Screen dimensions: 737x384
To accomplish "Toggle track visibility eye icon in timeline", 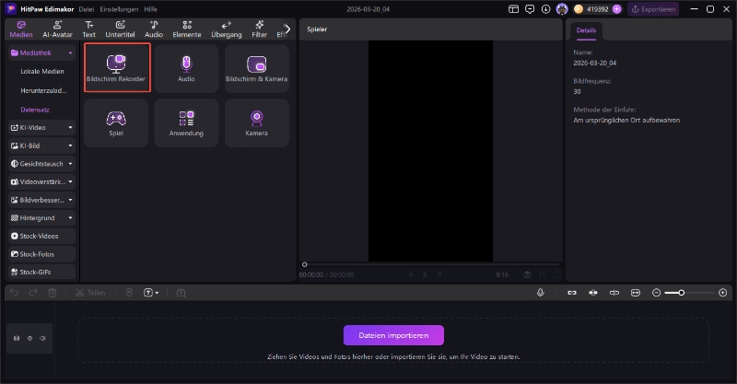I will pos(29,338).
